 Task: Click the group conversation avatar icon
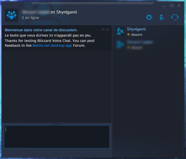click(12, 15)
